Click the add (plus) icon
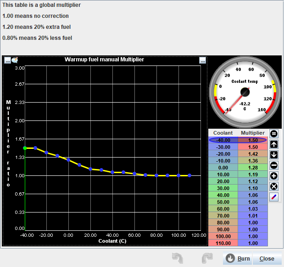Screen dimensions: 284x267 point(274,176)
